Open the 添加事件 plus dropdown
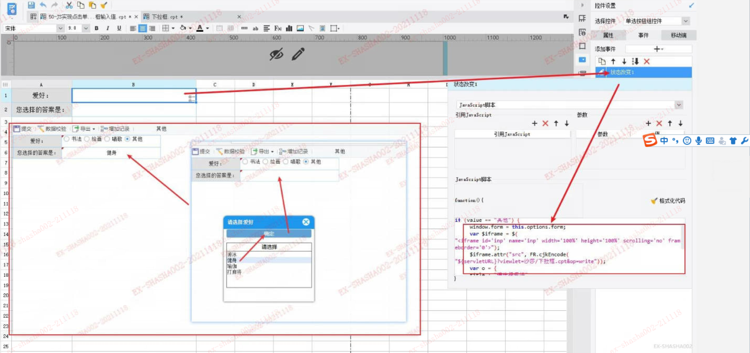 tap(658, 49)
